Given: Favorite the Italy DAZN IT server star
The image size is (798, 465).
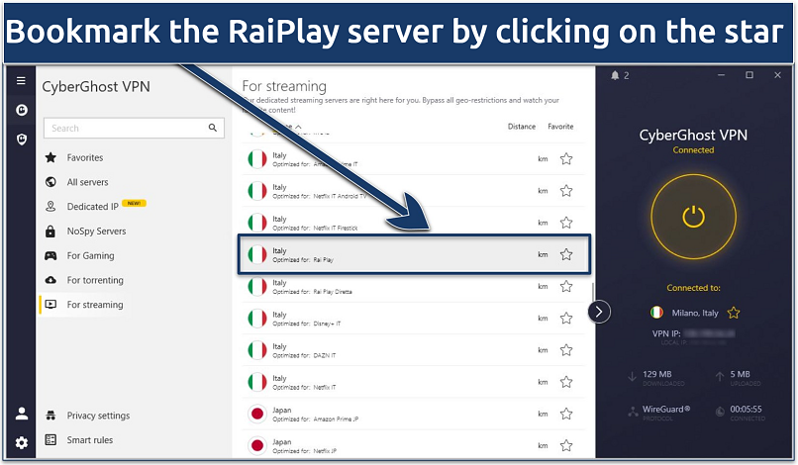Looking at the screenshot, I should [x=566, y=350].
